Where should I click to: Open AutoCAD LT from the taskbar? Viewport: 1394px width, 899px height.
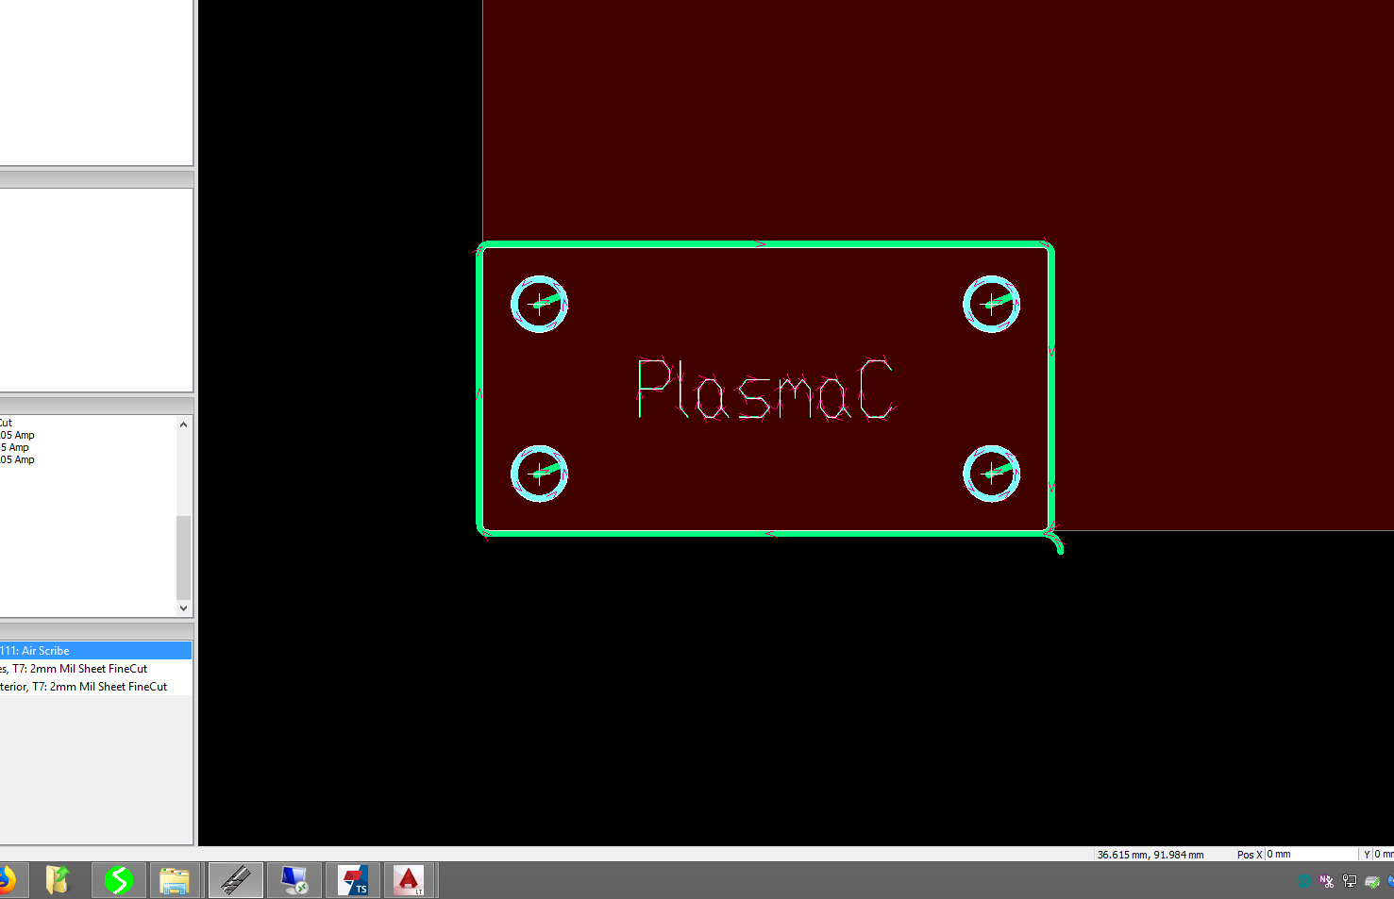(x=409, y=880)
